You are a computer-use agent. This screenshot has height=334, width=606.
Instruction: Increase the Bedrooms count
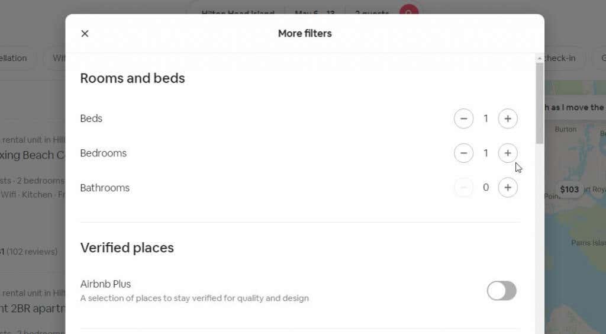(x=507, y=153)
